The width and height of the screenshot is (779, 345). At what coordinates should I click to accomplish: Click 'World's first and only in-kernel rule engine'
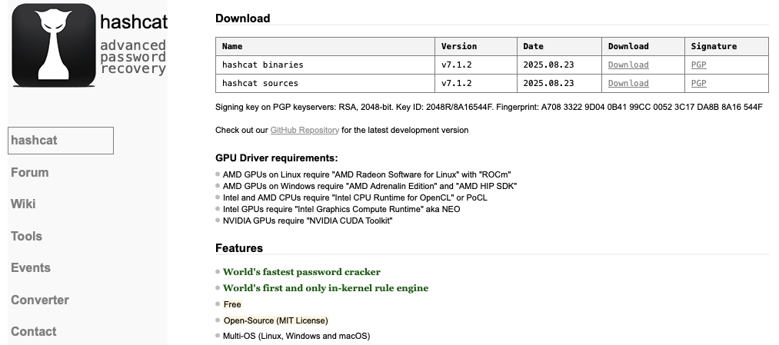tap(325, 288)
